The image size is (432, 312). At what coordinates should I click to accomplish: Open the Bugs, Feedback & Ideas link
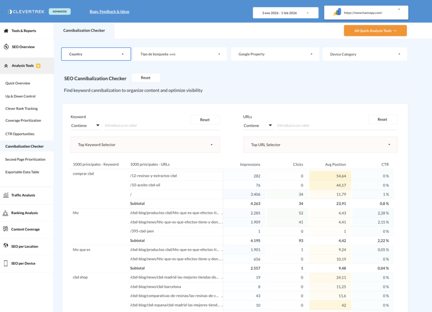(109, 12)
